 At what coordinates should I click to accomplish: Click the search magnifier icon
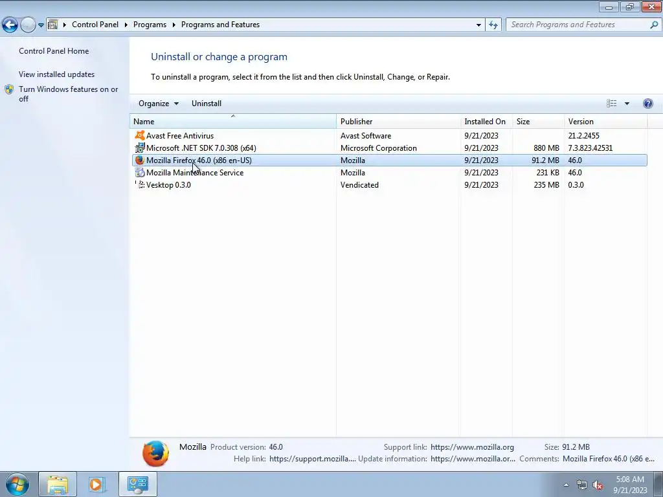coord(654,25)
